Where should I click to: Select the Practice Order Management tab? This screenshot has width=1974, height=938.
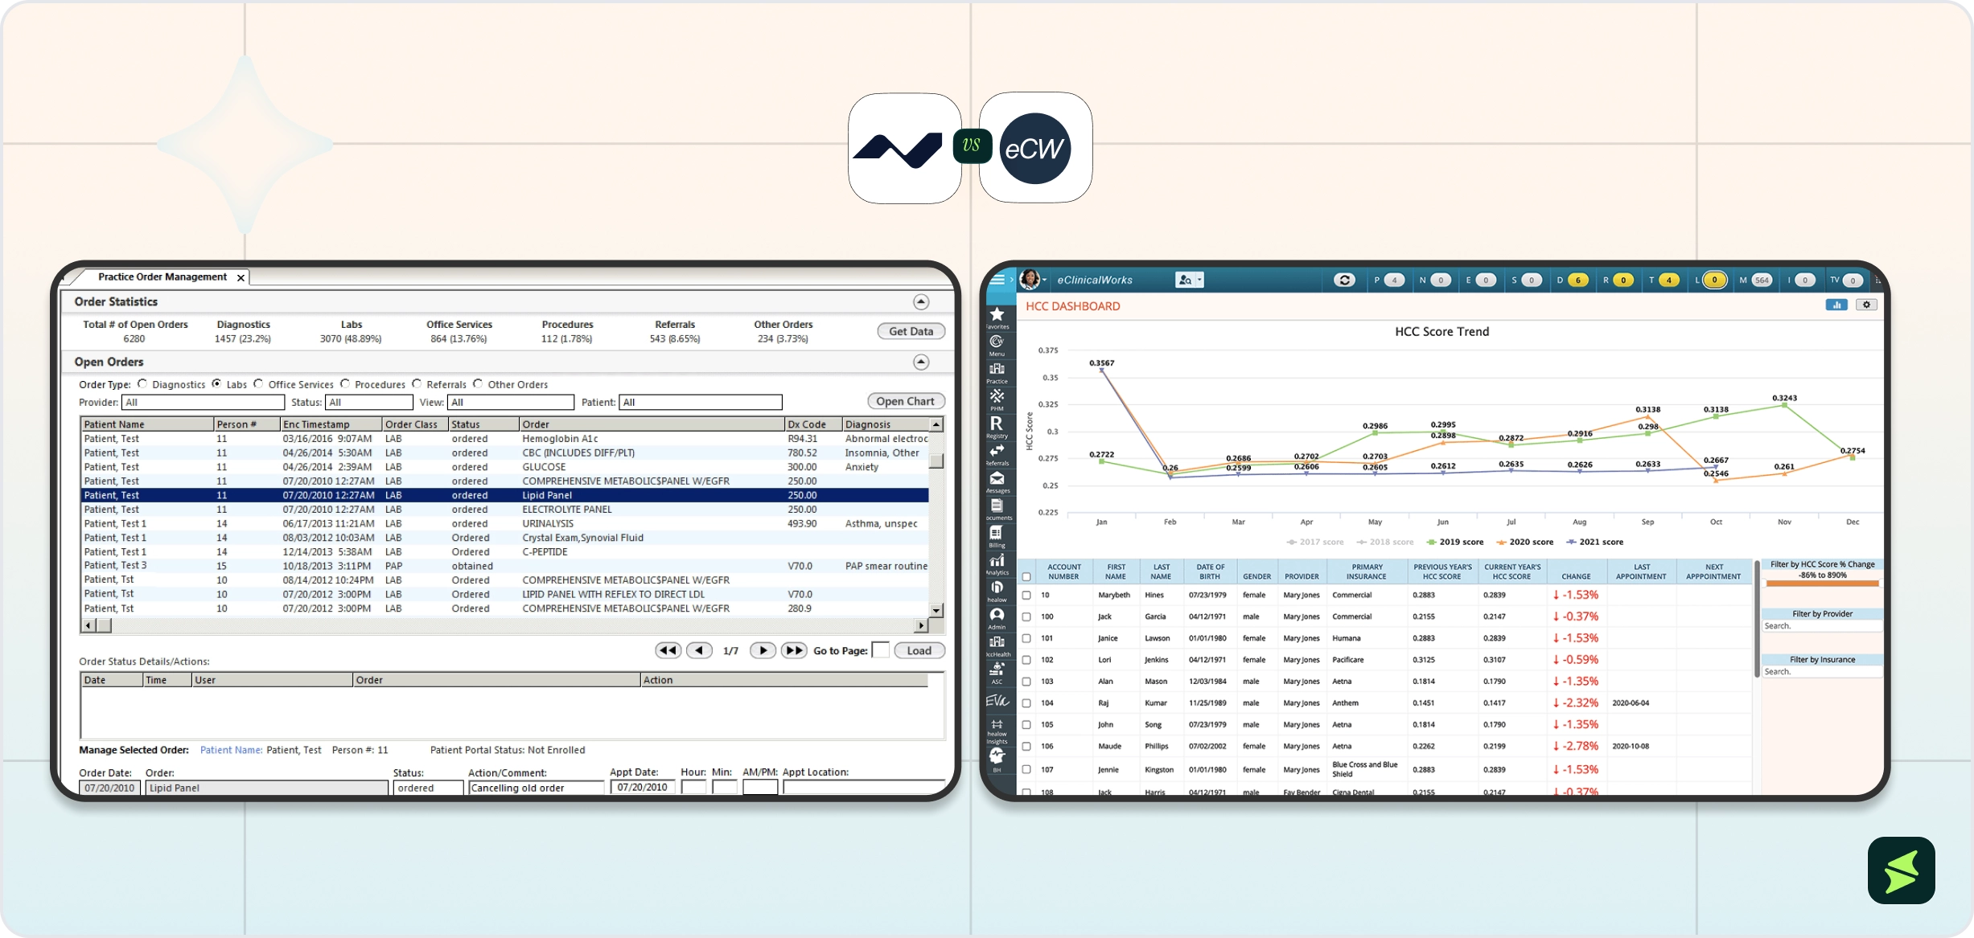pos(162,276)
